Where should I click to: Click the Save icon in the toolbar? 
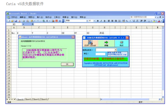point(16,21)
